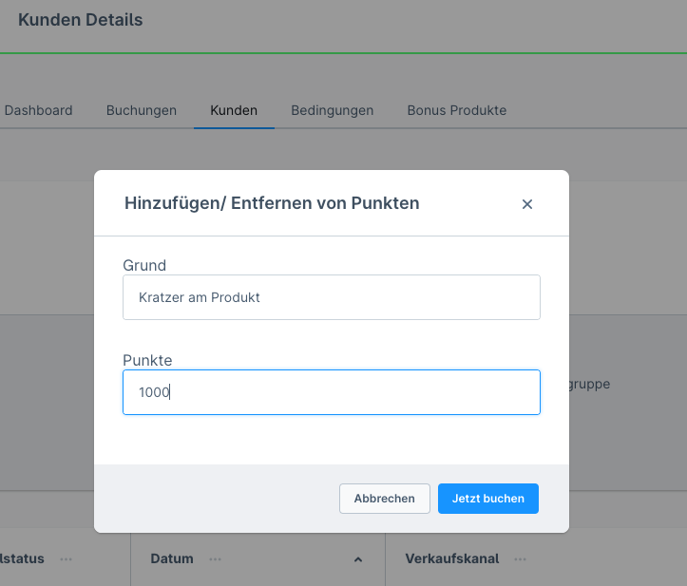Open the Bonus Produkte tab
Viewport: 687px width, 586px height.
(x=456, y=110)
